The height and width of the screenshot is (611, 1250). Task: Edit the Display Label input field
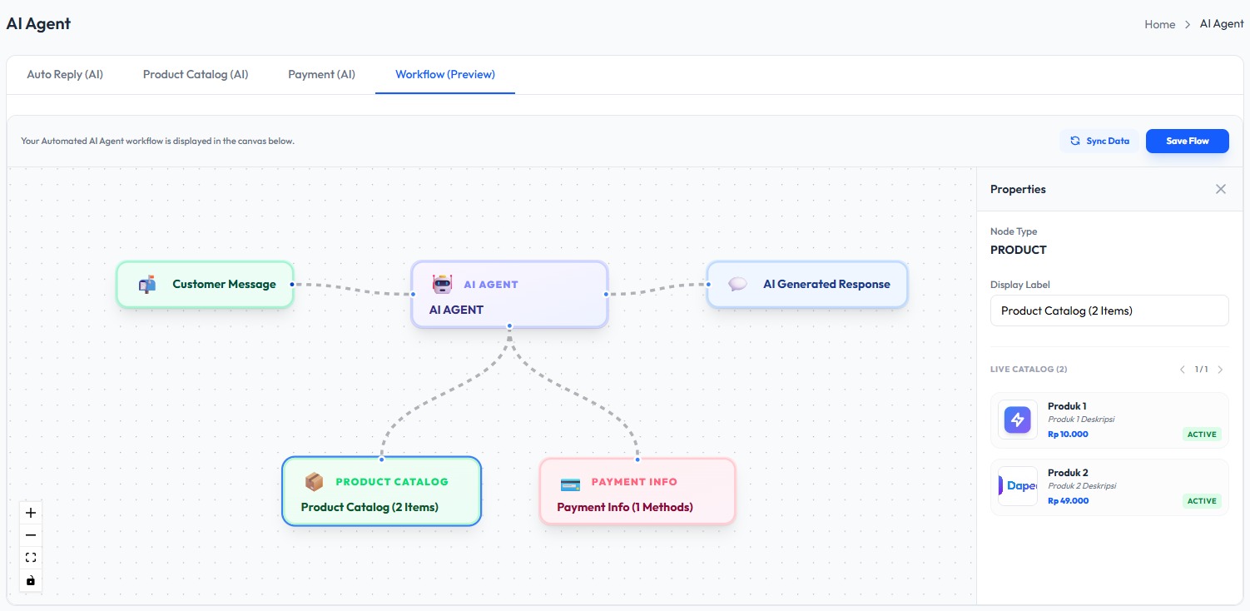1109,310
